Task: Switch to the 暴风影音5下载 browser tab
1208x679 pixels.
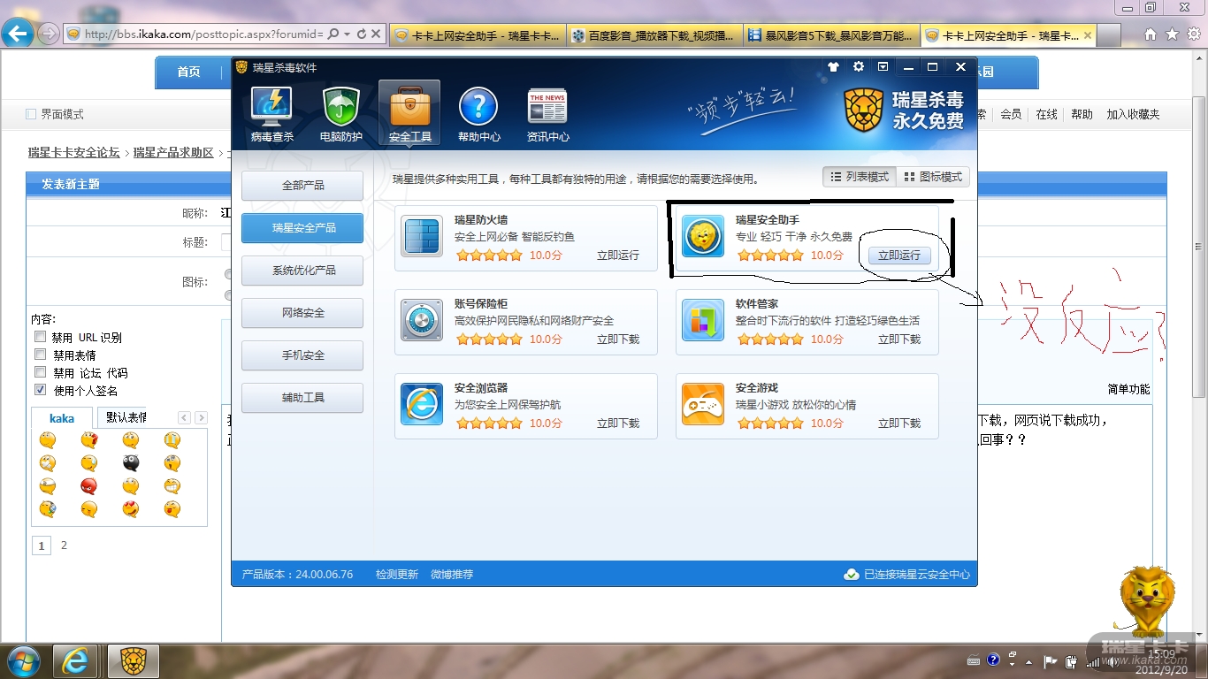Action: pyautogui.click(x=830, y=35)
